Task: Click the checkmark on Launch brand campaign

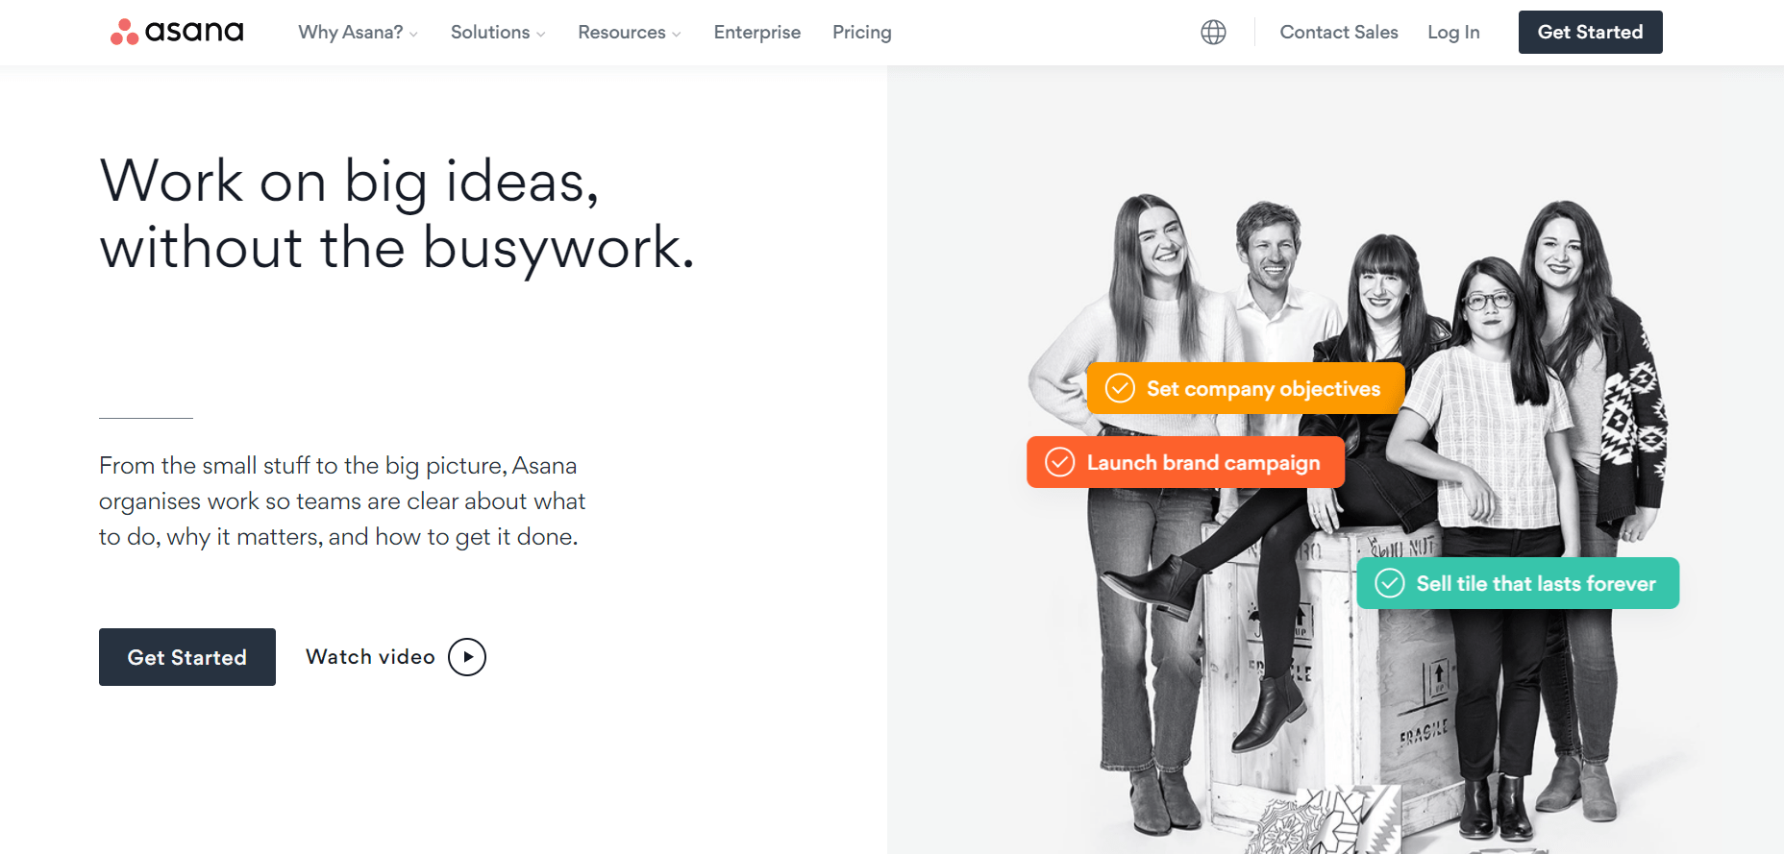Action: [x=1059, y=462]
